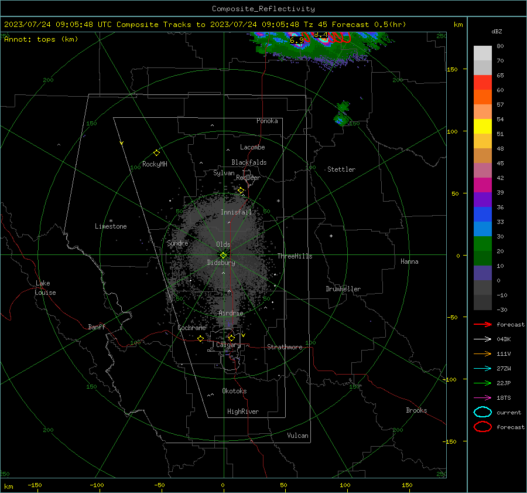The image size is (527, 493).
Task: Click the yellow diamond marker at RedDeer
Action: point(241,191)
